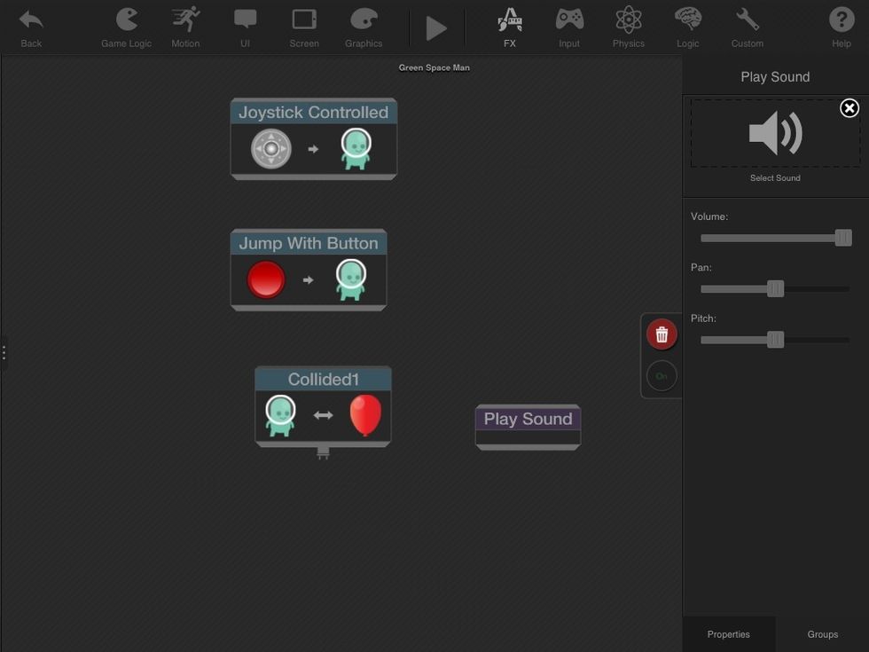Image resolution: width=869 pixels, height=652 pixels.
Task: Open the Properties tab
Action: [728, 633]
